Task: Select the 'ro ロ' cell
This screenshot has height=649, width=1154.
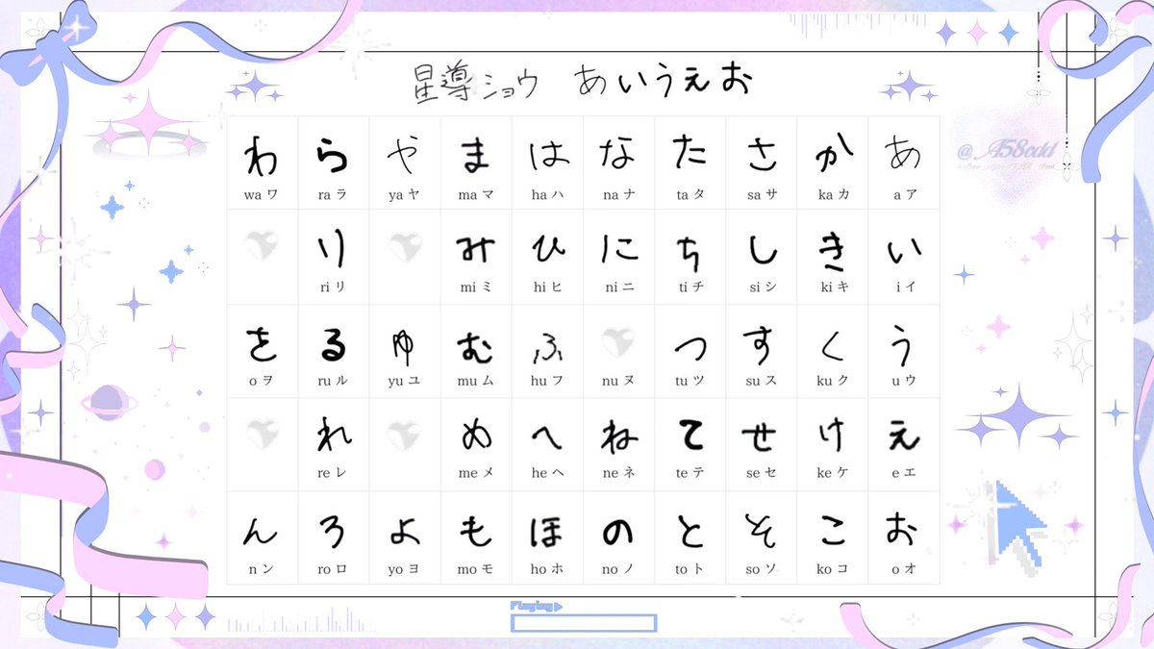Action: pyautogui.click(x=334, y=537)
